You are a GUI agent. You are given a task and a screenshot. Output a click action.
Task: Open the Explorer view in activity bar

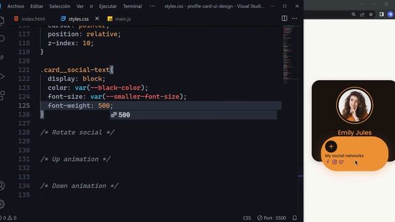point(2,21)
